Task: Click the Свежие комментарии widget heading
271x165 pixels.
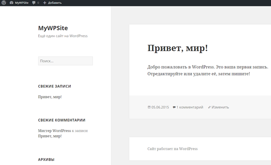Action: coord(62,120)
